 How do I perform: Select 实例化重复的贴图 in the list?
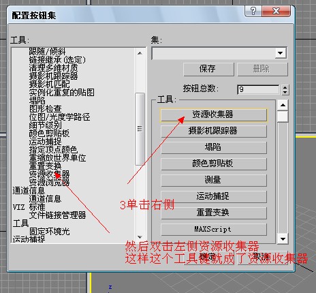(x=61, y=92)
